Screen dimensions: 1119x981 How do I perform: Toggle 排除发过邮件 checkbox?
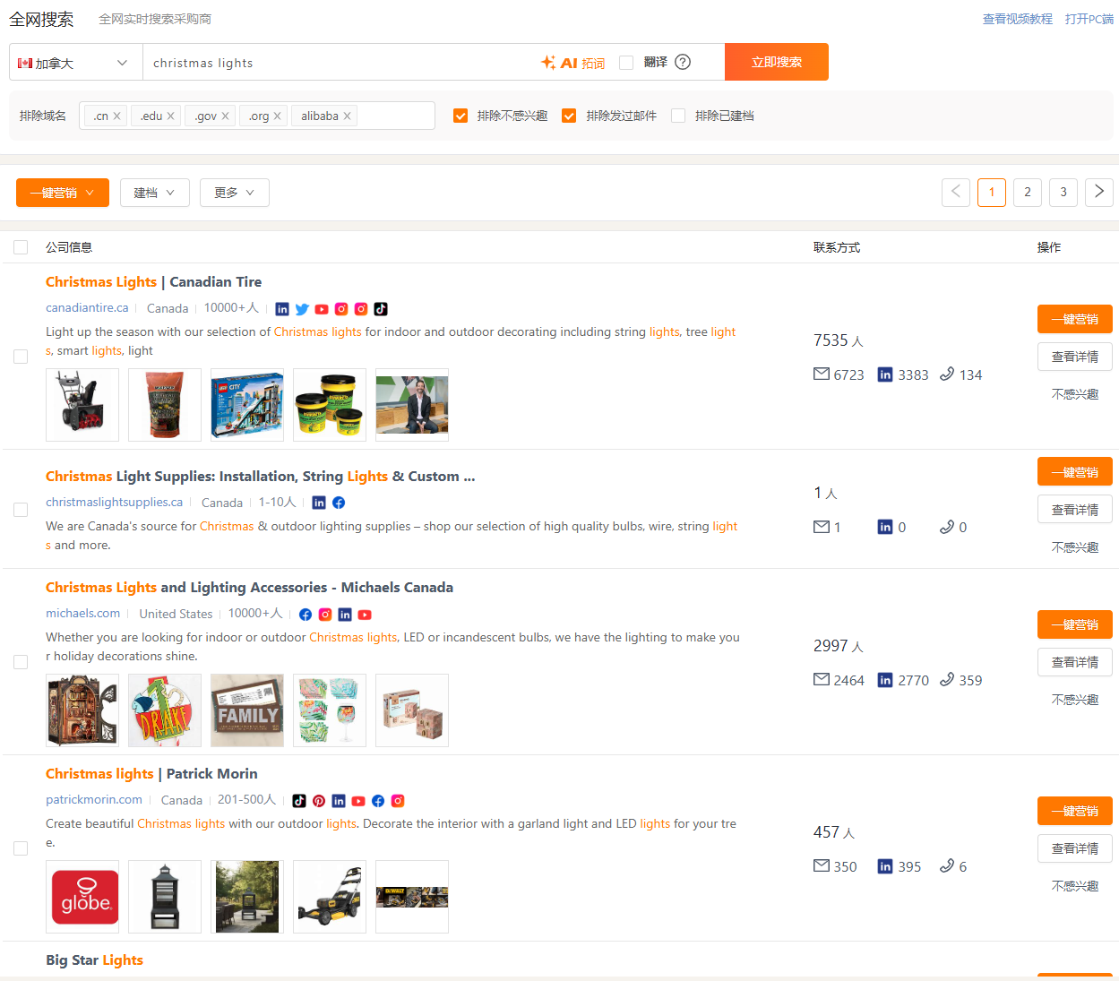(x=569, y=116)
